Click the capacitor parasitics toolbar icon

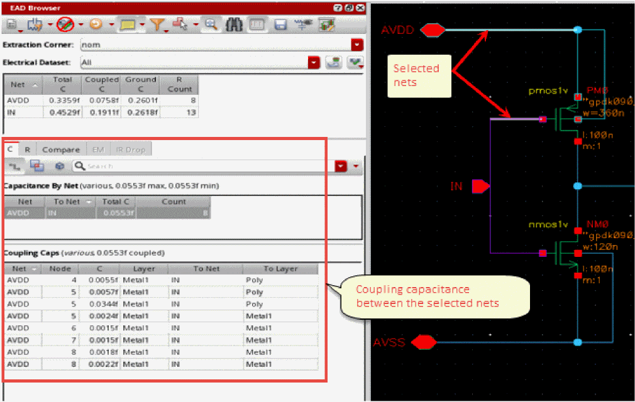(x=303, y=24)
